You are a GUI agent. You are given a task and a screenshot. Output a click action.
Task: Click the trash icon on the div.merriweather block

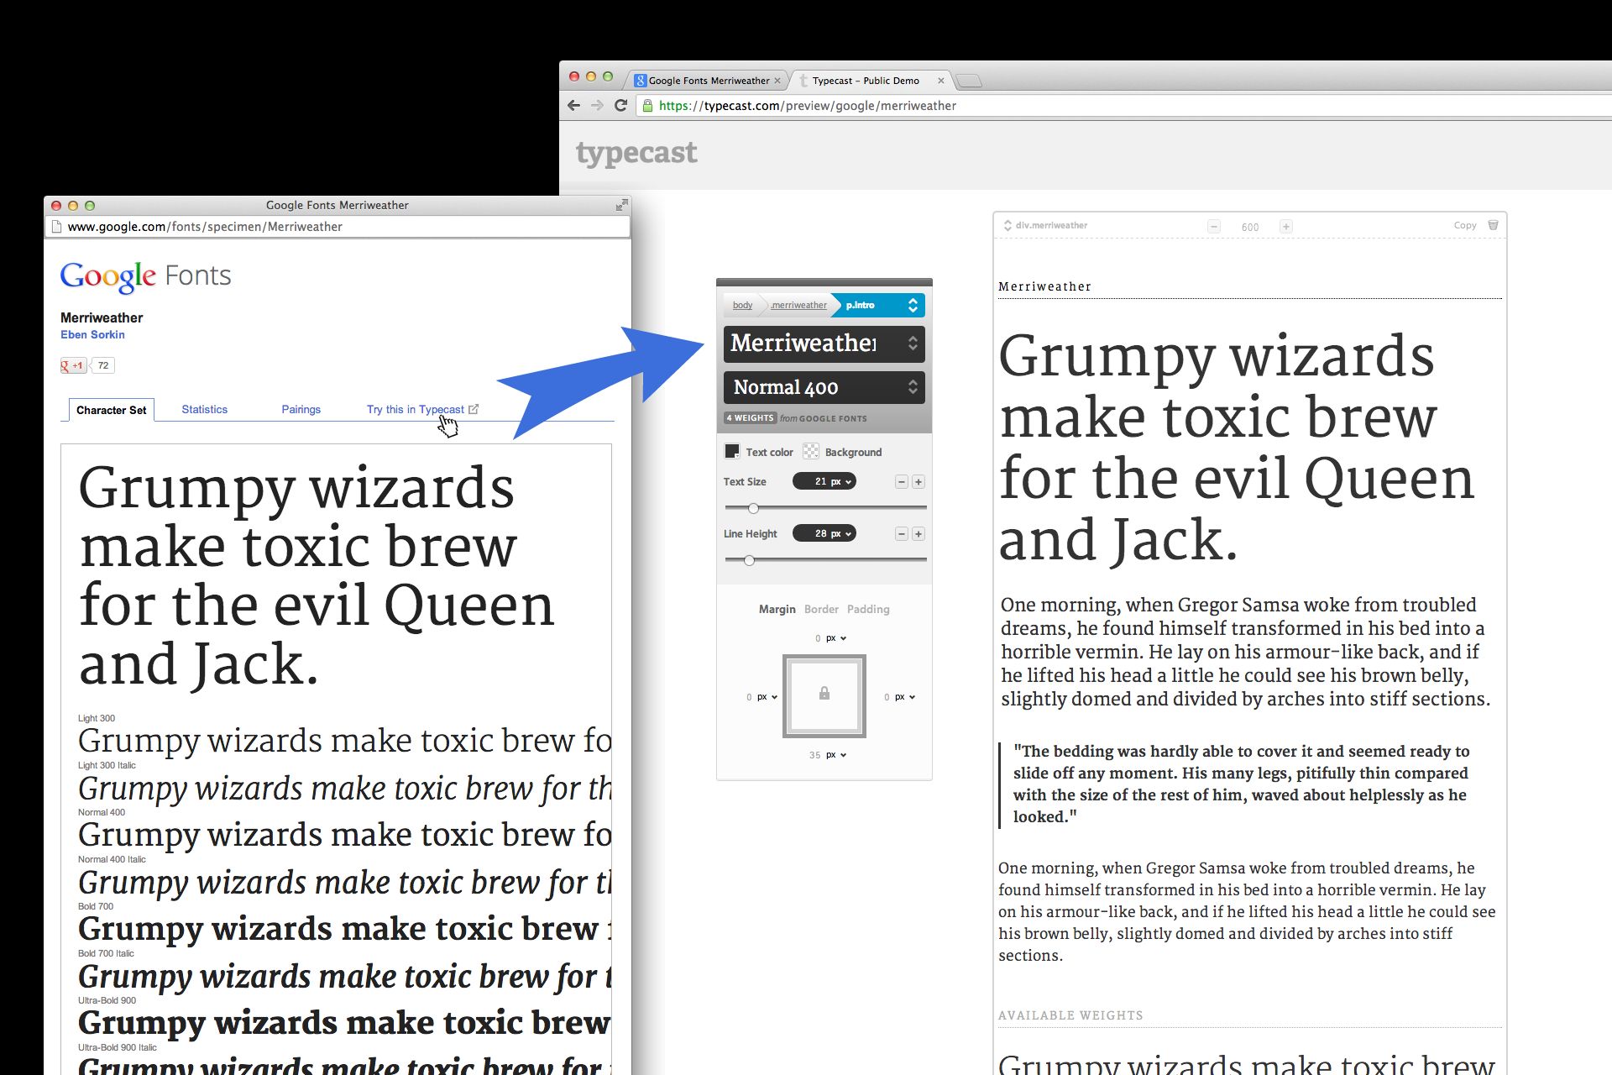(1493, 225)
